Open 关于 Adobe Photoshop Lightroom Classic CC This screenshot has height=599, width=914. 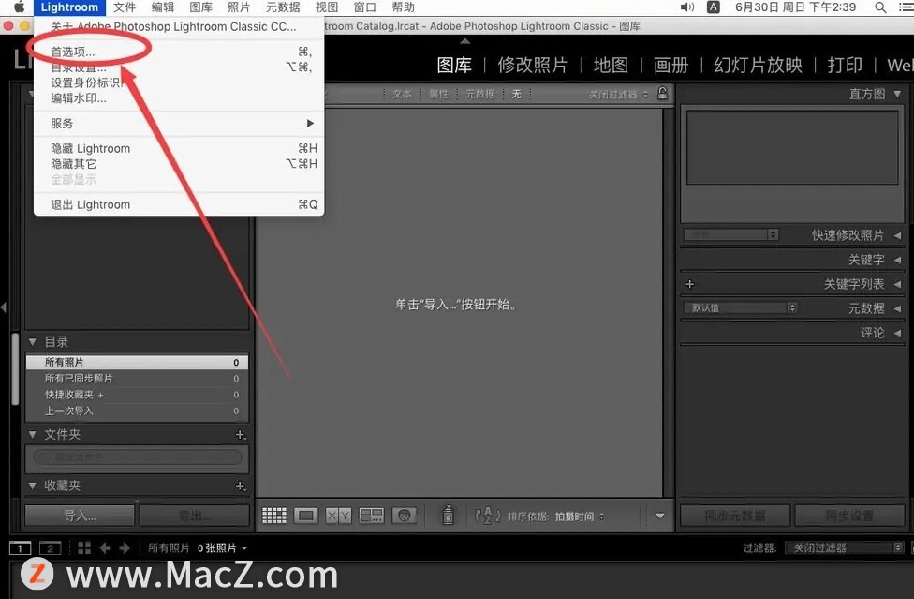(179, 26)
